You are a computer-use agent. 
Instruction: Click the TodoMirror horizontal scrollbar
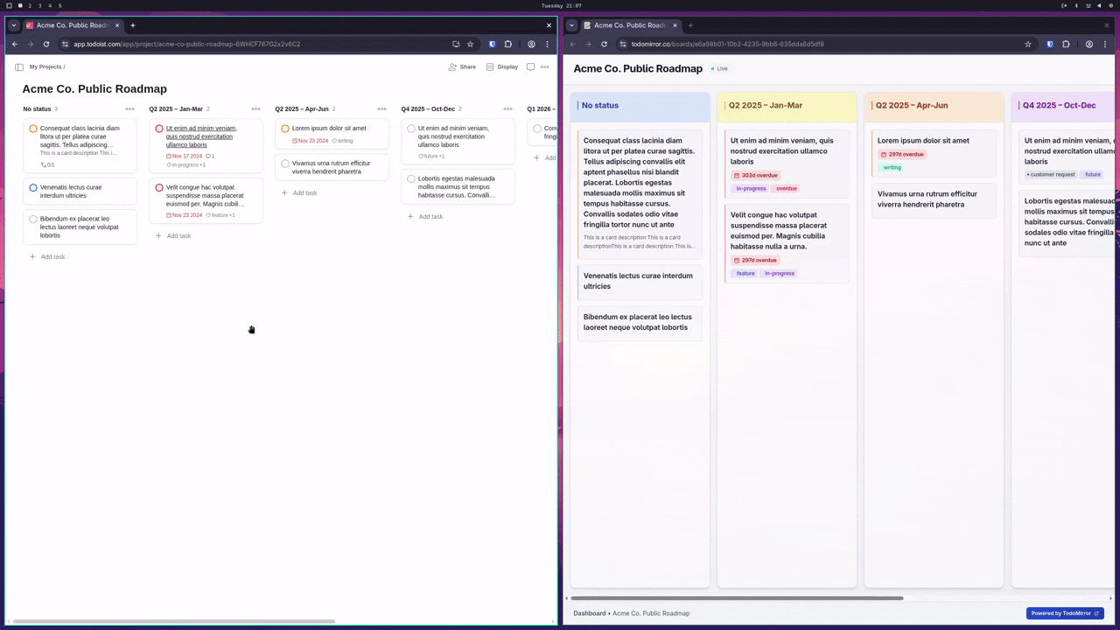pos(737,598)
